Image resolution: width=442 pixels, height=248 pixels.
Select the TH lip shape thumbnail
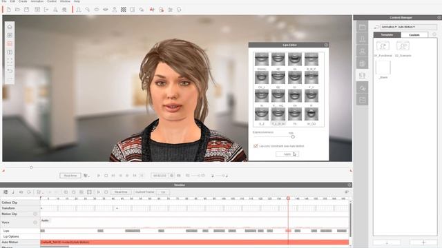pyautogui.click(x=295, y=114)
